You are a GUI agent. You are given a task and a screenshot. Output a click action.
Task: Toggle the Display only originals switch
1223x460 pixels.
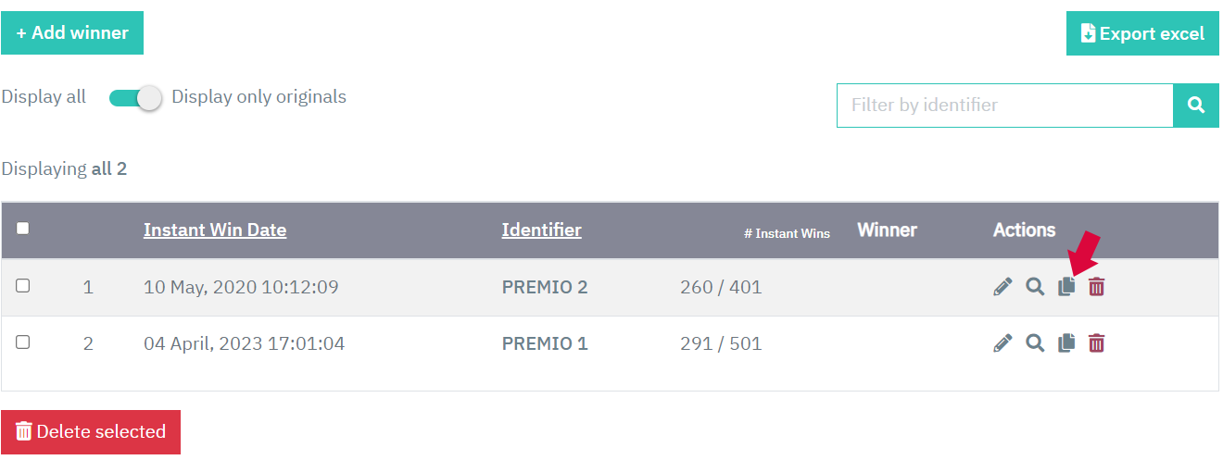click(135, 97)
